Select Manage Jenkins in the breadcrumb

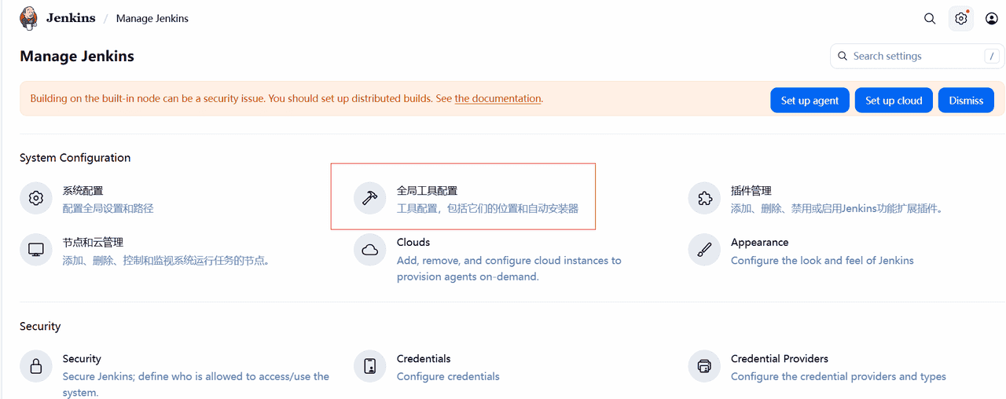coord(152,19)
